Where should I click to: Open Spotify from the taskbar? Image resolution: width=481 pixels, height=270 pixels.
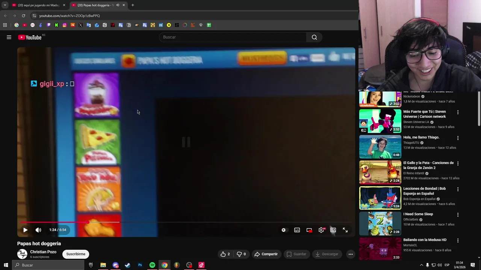click(152, 265)
